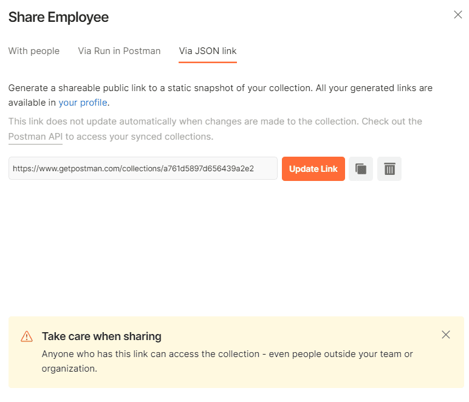Click the Anyone who has this link text
469x402 pixels.
point(227,361)
